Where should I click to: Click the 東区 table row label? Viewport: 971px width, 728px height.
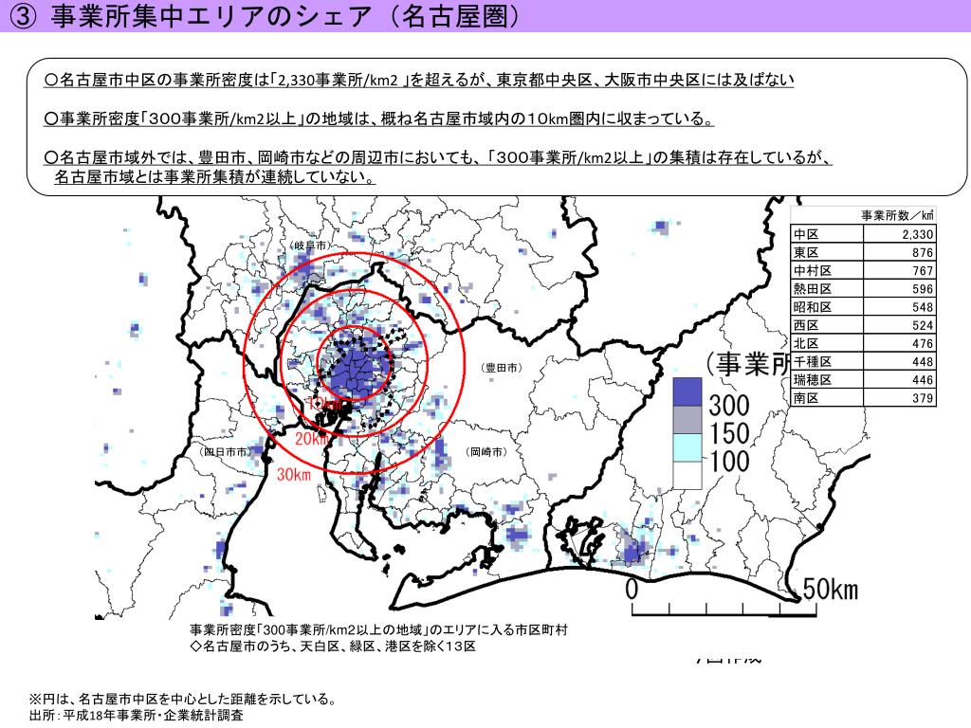pyautogui.click(x=806, y=252)
